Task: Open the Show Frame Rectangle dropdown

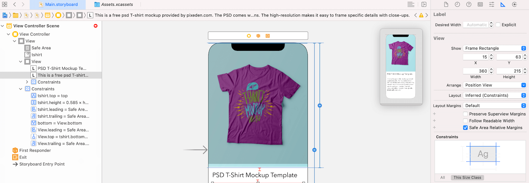Action: [495, 48]
